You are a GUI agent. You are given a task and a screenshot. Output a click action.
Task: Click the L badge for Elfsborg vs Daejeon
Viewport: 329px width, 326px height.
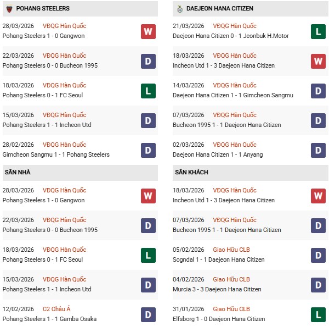318,314
